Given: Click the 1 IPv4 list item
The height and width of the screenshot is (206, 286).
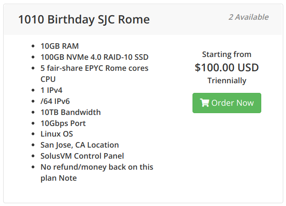Looking at the screenshot, I should tap(51, 90).
